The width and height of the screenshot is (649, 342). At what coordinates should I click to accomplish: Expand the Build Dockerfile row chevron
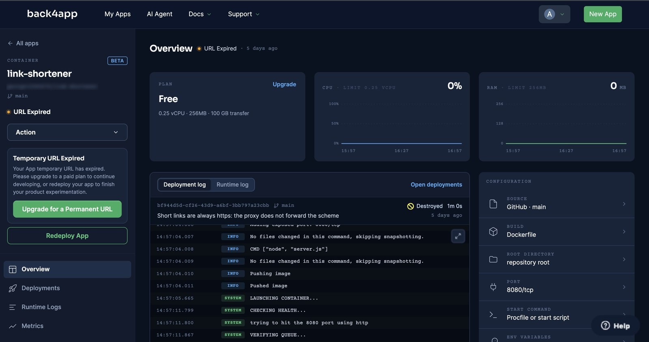(x=624, y=232)
